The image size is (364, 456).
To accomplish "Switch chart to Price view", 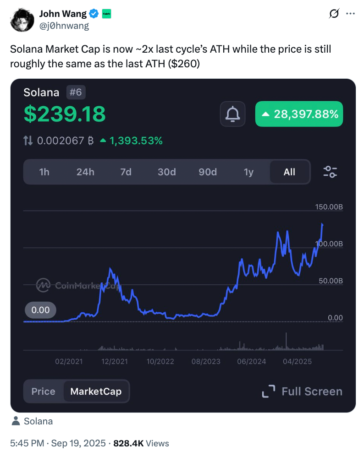I will click(x=44, y=391).
